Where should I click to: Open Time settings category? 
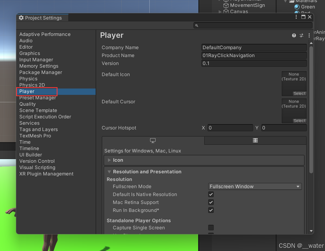[25, 142]
